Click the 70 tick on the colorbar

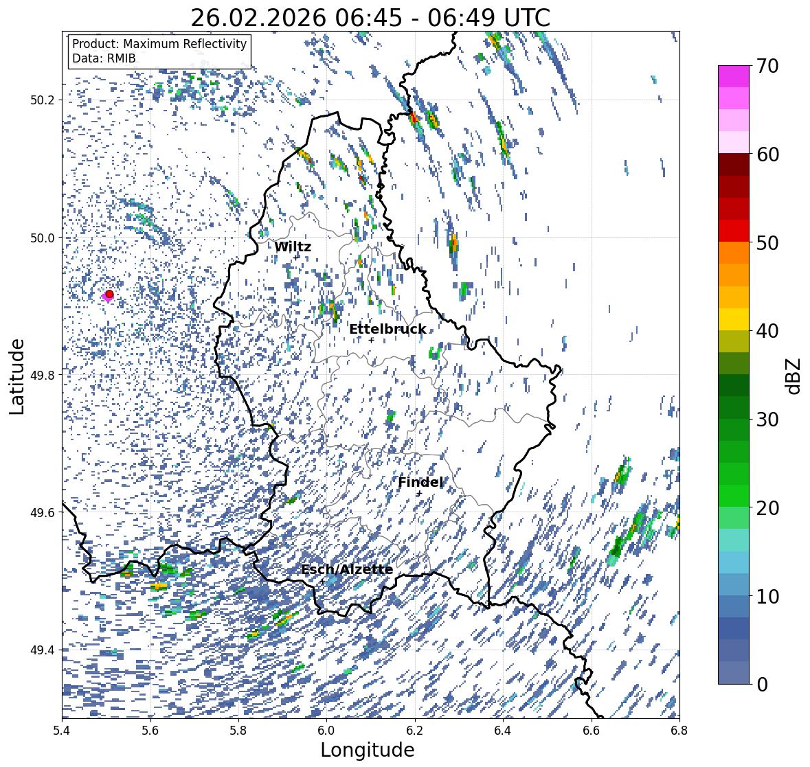[x=767, y=66]
